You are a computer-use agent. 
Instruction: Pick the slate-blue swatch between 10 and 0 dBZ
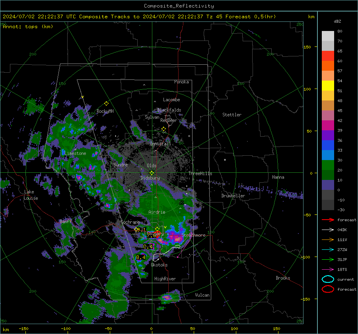[x=328, y=185]
